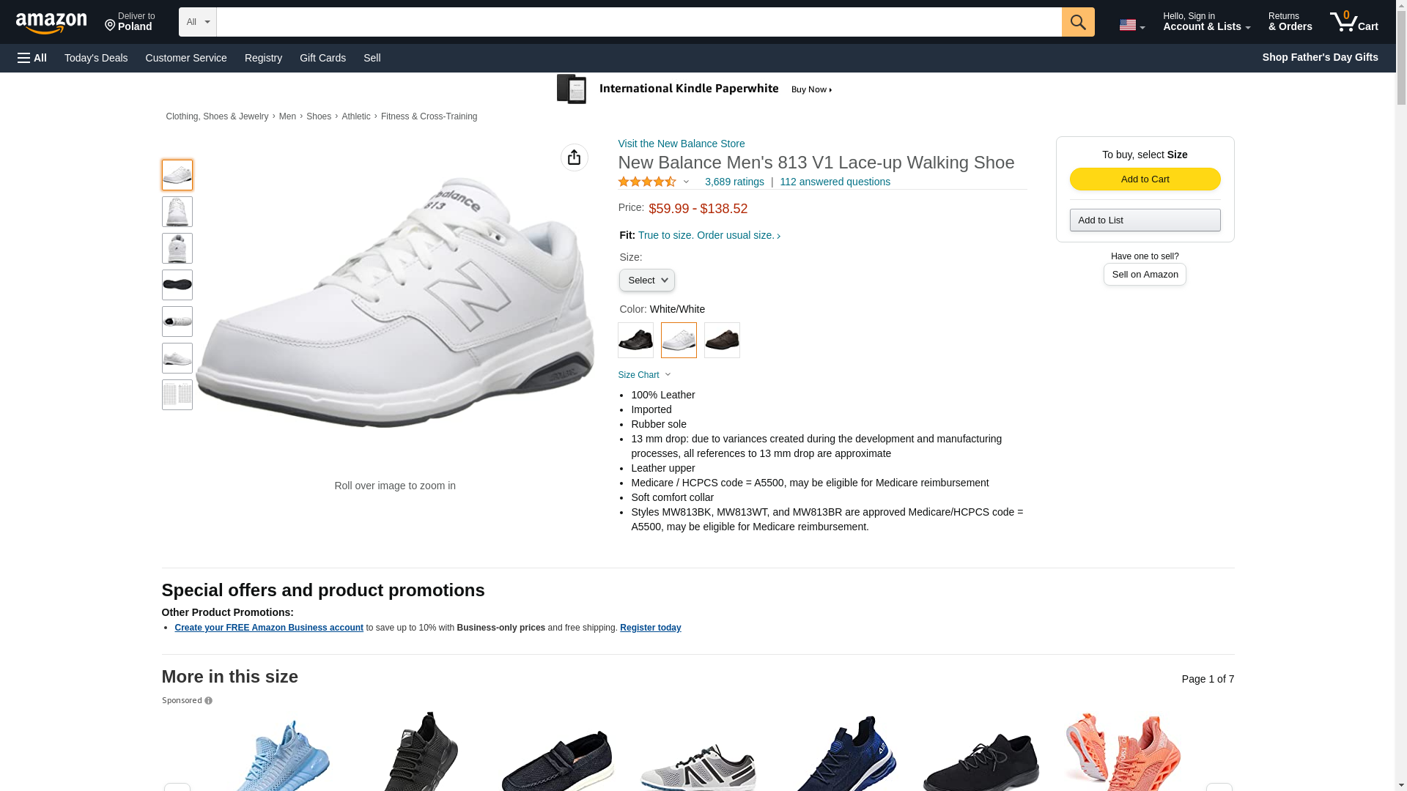Open the search category All dropdown

tap(197, 22)
